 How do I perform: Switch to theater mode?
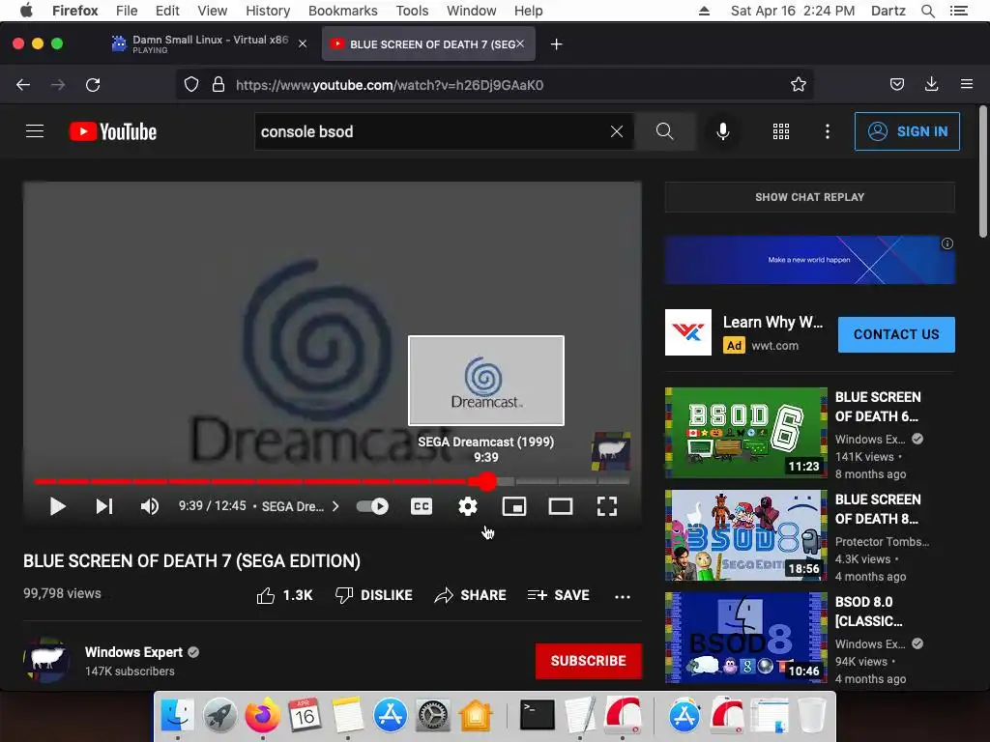[560, 506]
